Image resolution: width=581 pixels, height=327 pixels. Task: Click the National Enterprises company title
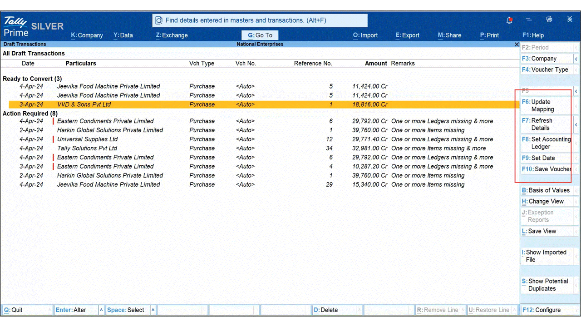point(260,44)
